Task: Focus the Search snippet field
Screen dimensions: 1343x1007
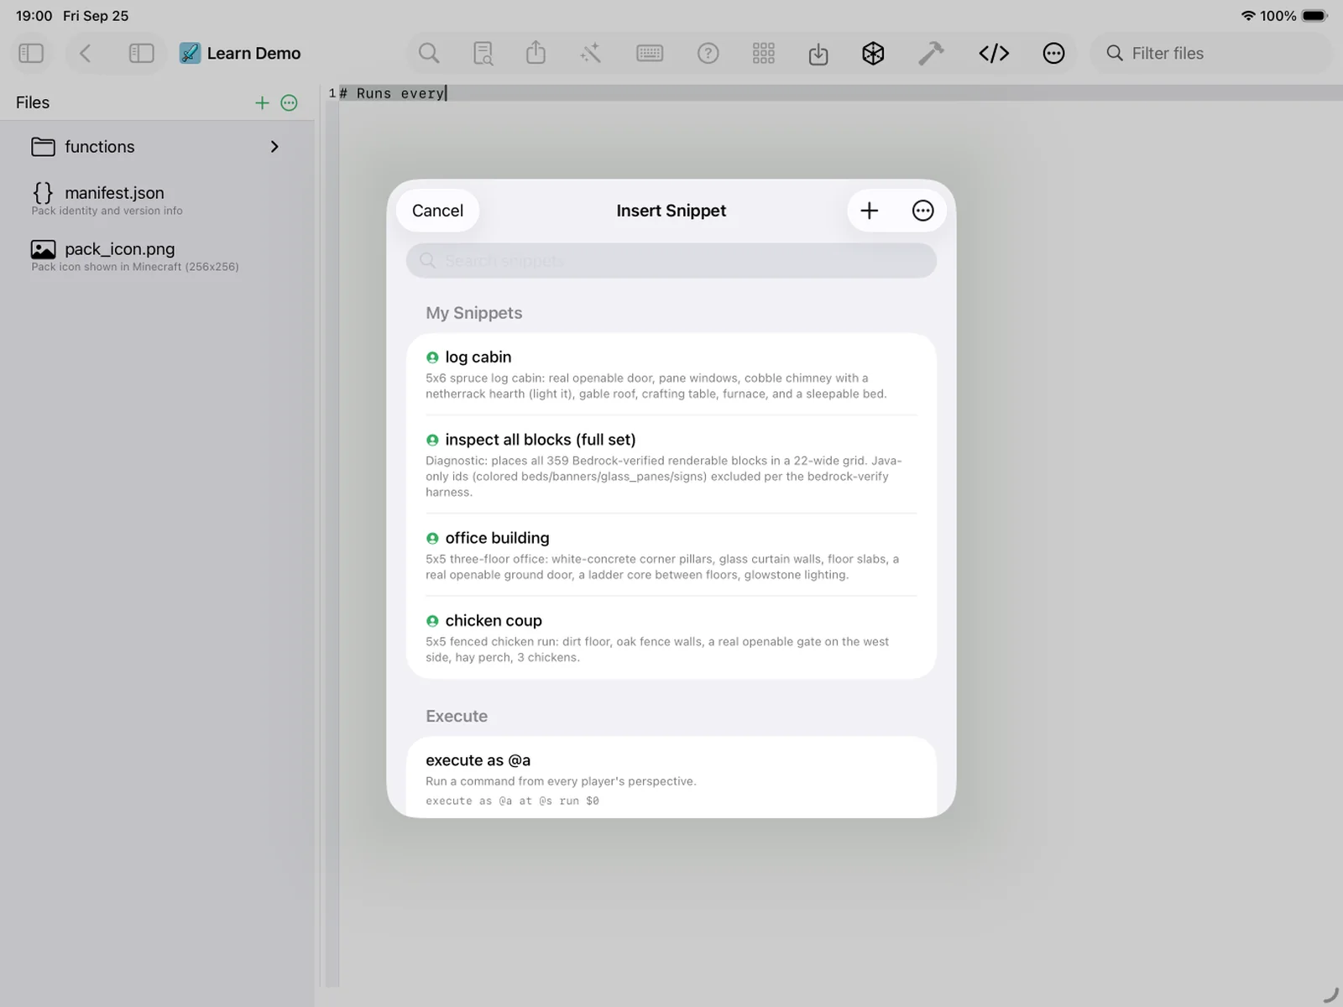Action: pyautogui.click(x=671, y=261)
